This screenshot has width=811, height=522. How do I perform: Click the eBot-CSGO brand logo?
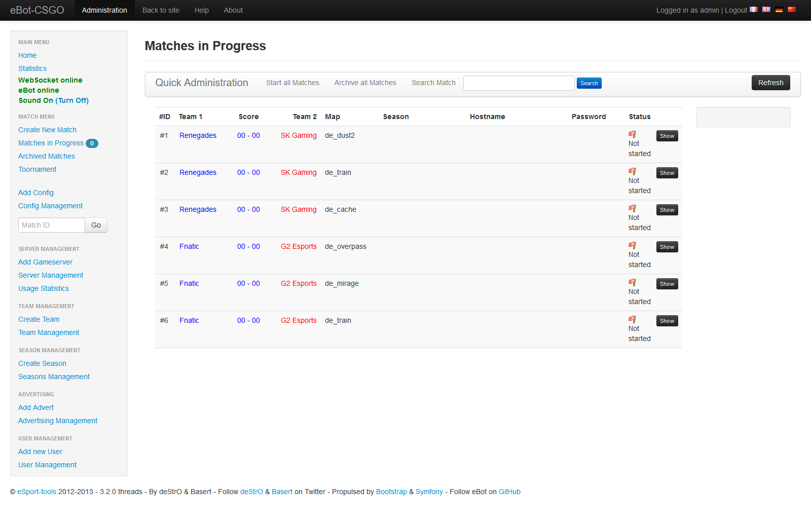click(x=37, y=10)
